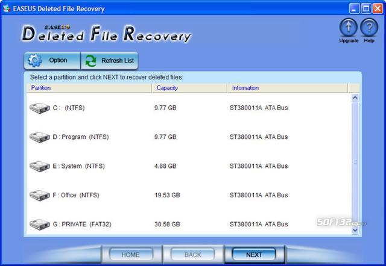
Task: Click the 30.58 GB capacity value
Action: coord(167,224)
